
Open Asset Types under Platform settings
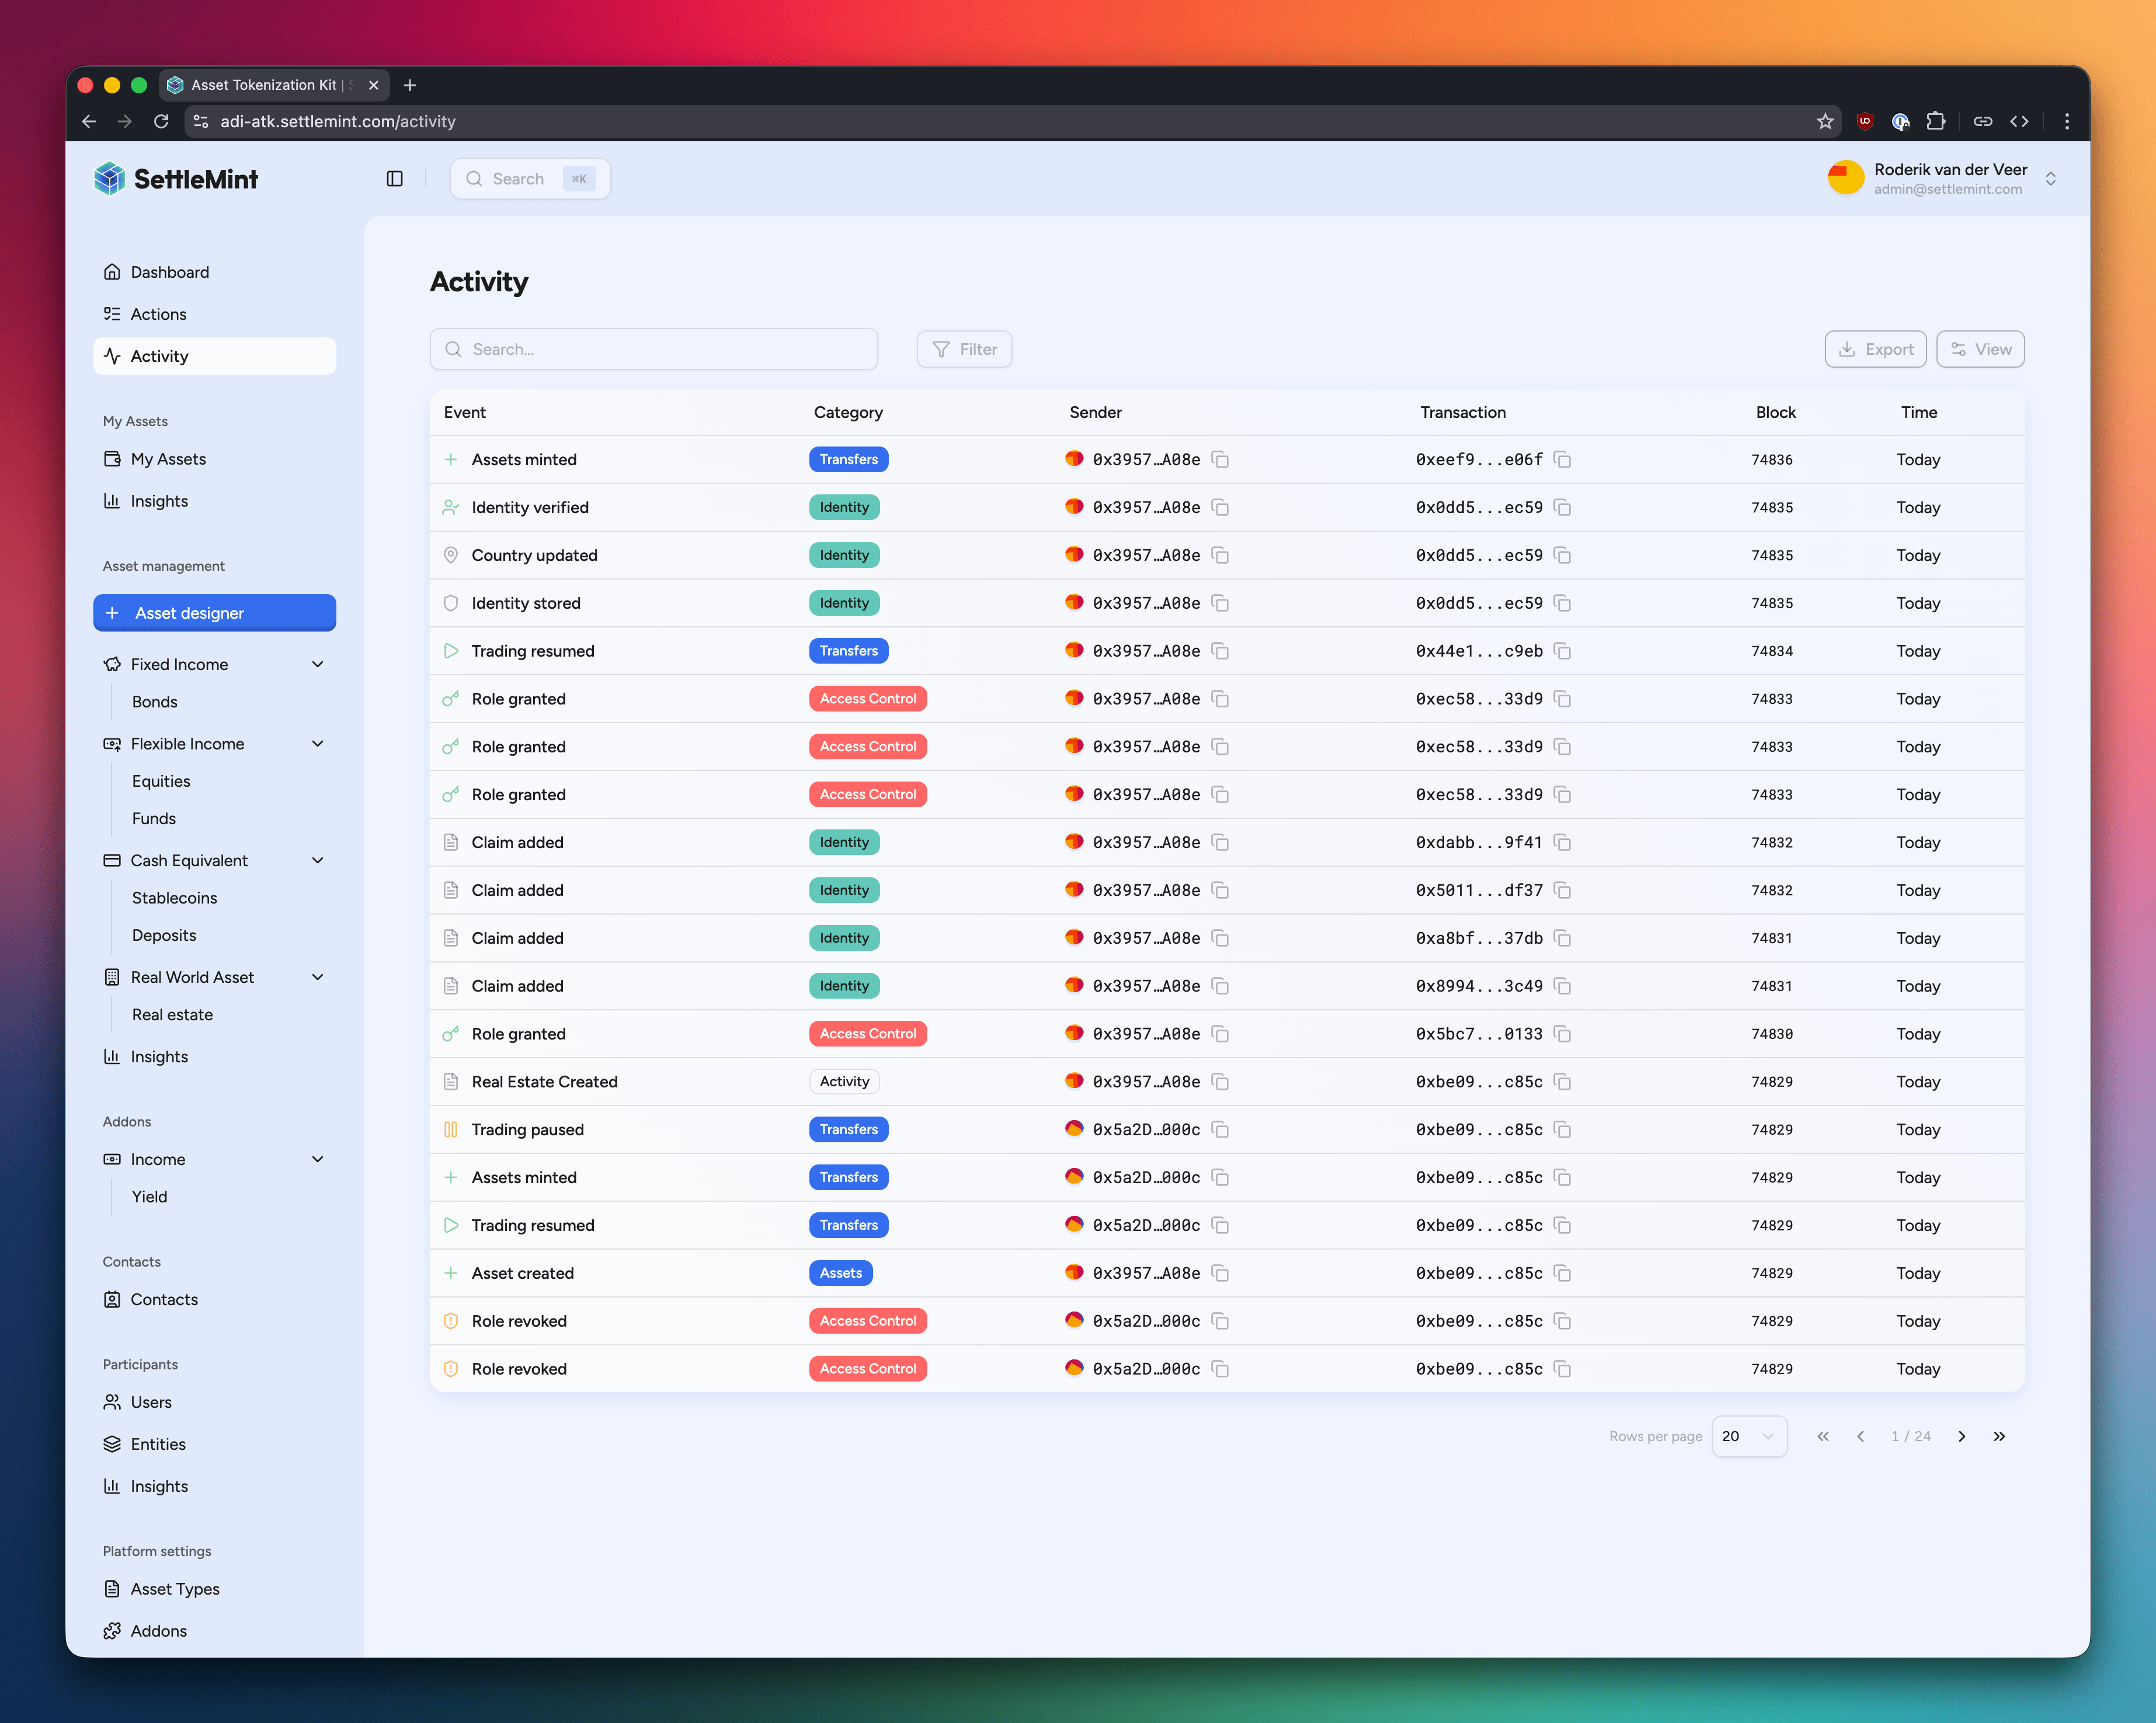[x=174, y=1588]
